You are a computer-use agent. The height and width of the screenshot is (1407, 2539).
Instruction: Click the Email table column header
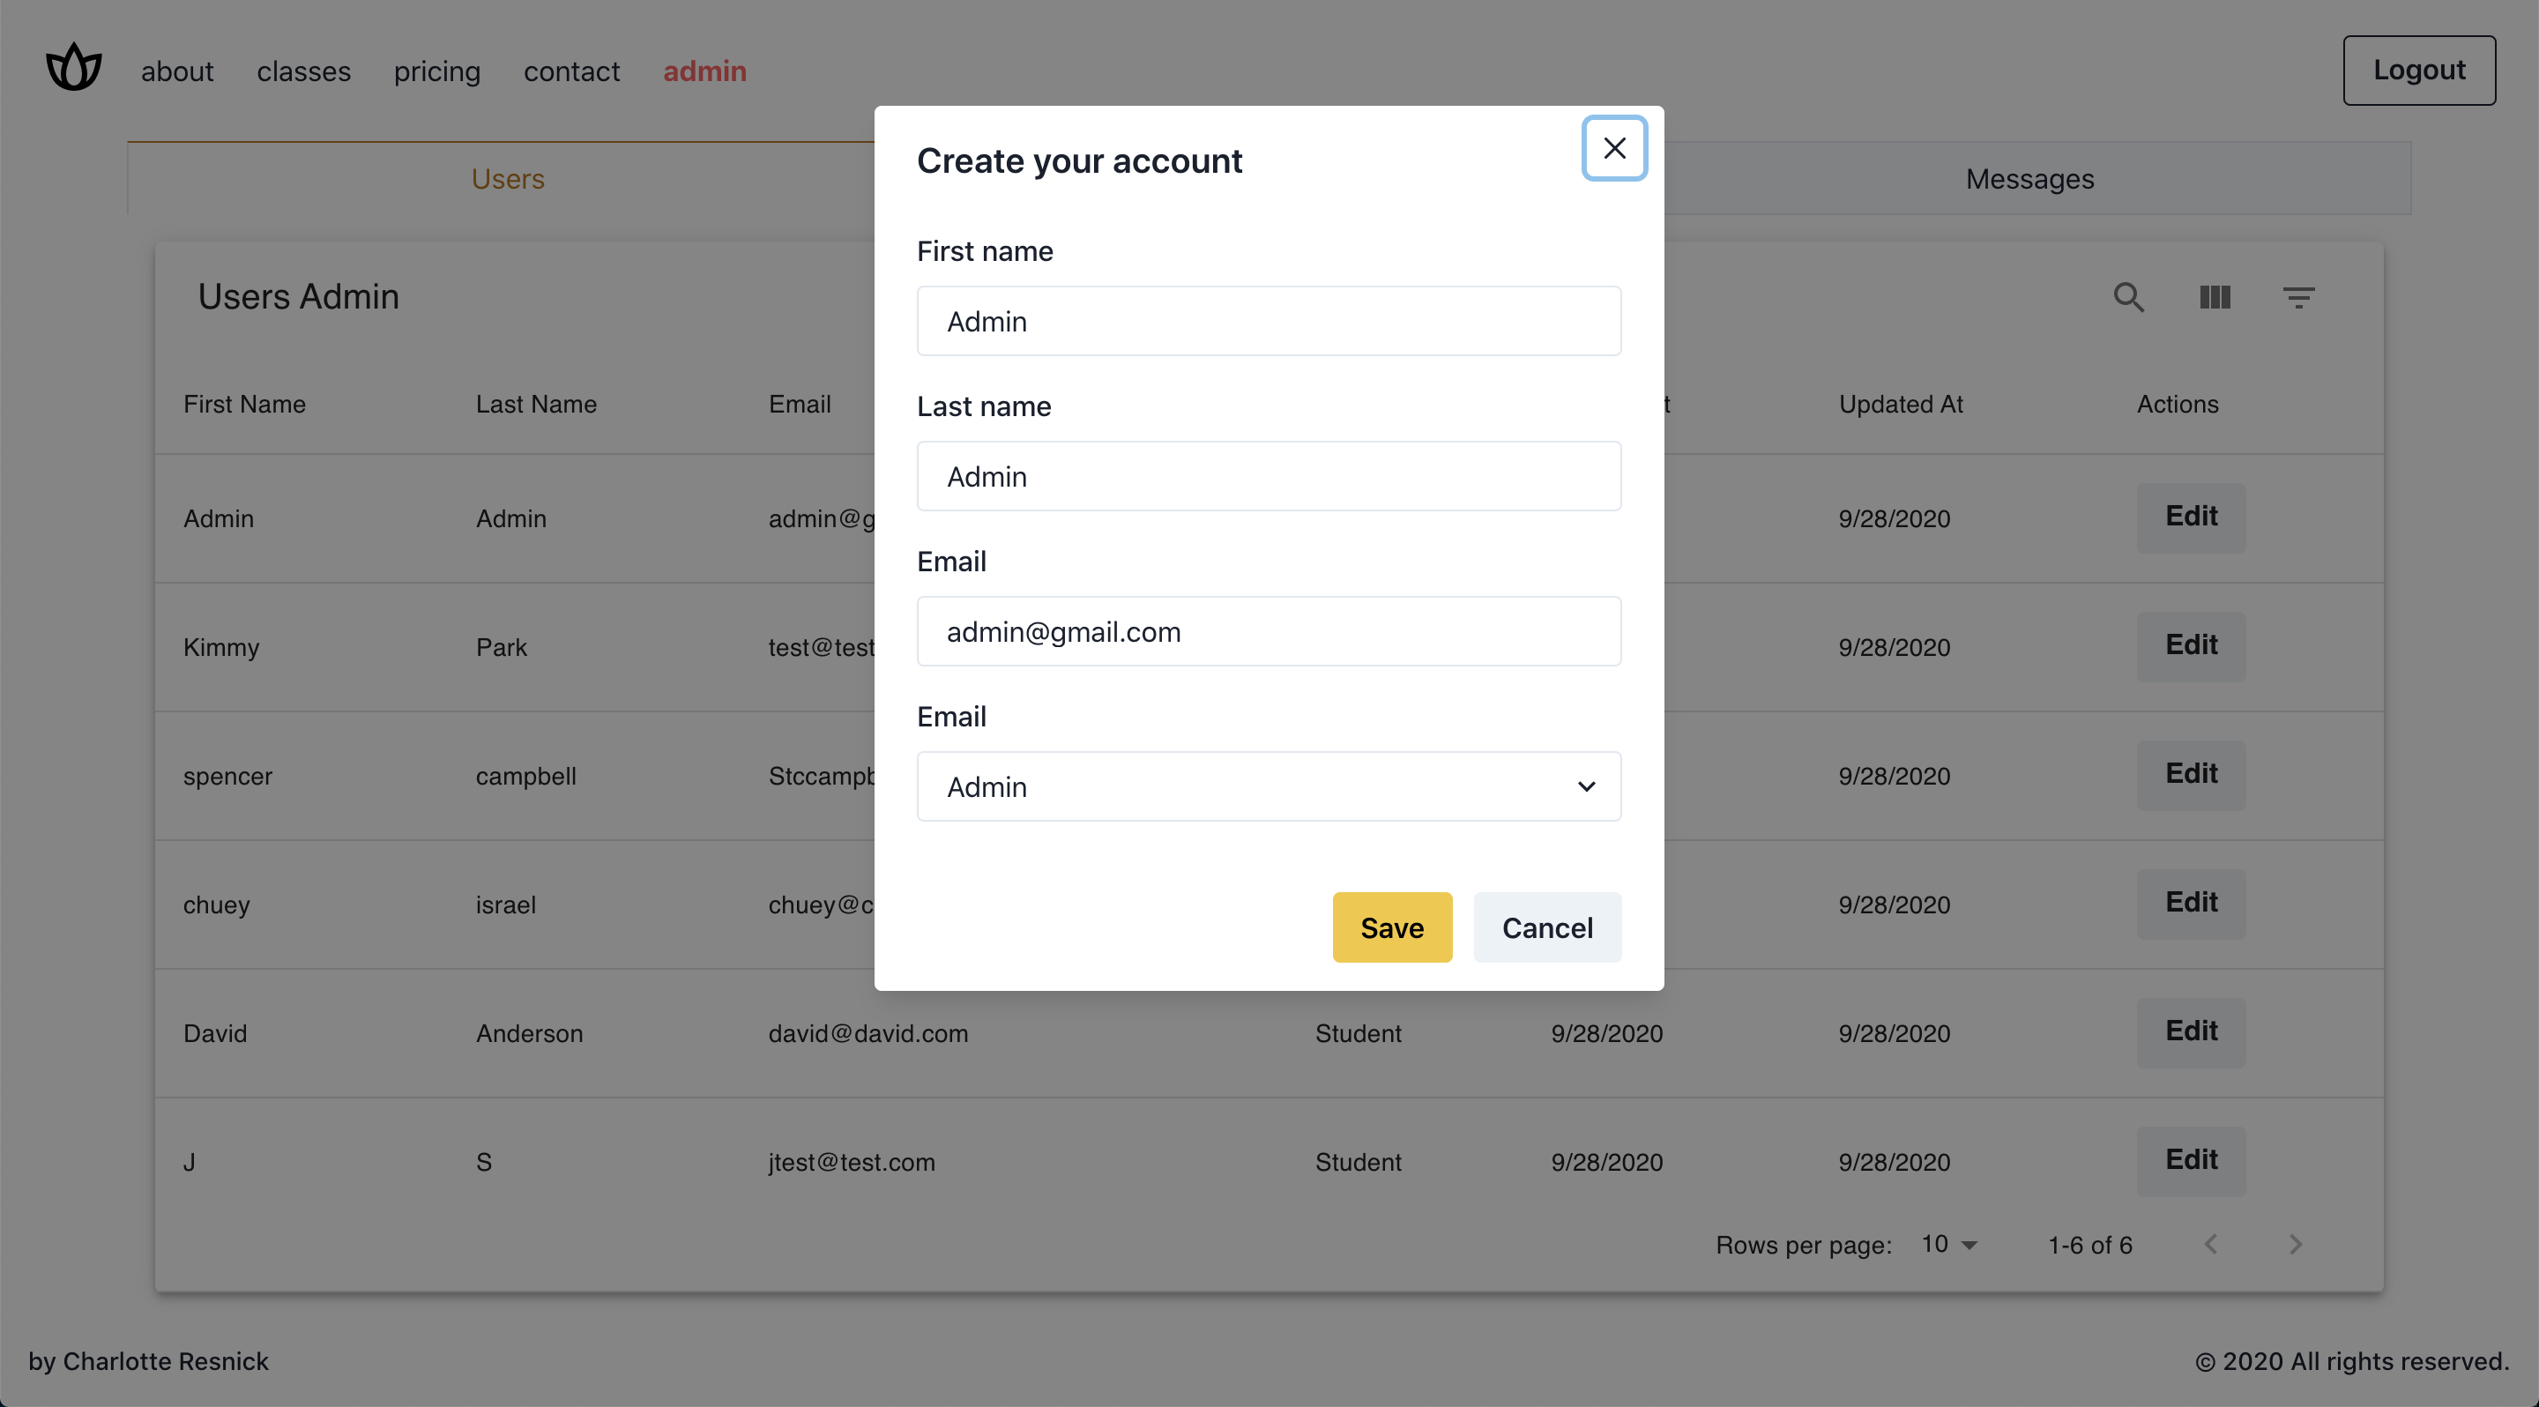pos(800,404)
